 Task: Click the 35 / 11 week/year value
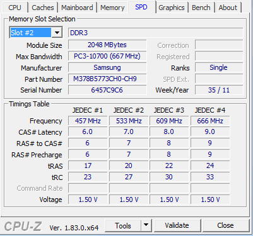coord(219,90)
